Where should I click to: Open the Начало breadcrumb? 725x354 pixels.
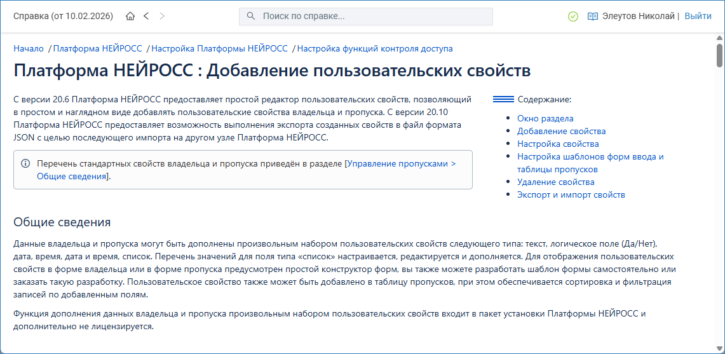[x=29, y=48]
